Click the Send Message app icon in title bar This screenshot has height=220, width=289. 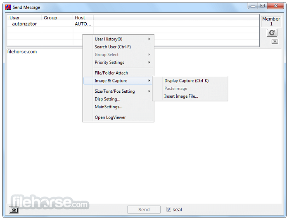[8, 7]
